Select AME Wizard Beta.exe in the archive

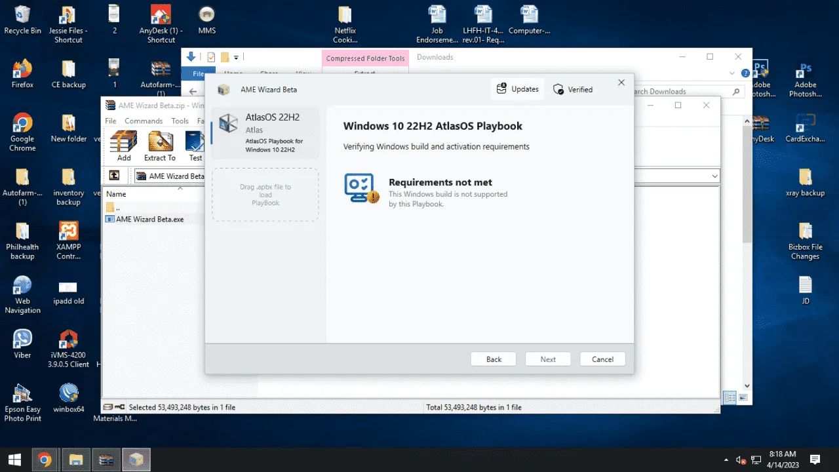(144, 219)
